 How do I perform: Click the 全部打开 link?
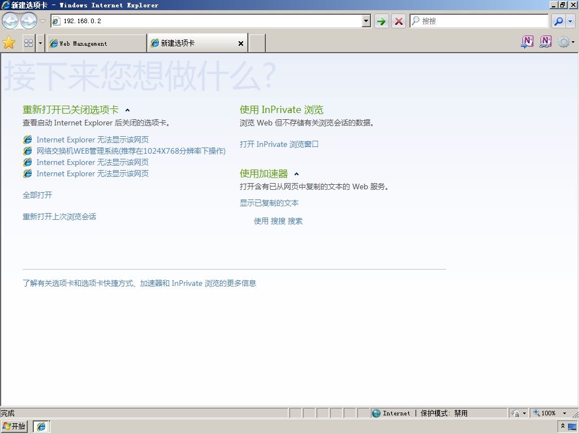click(37, 195)
